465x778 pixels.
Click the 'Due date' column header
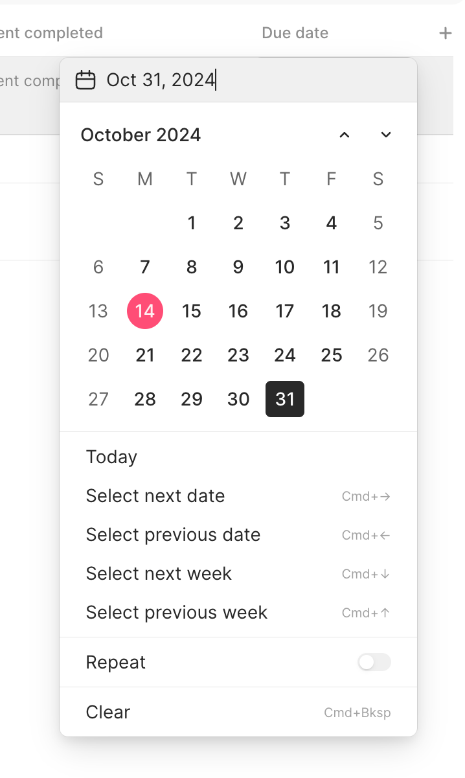[294, 32]
